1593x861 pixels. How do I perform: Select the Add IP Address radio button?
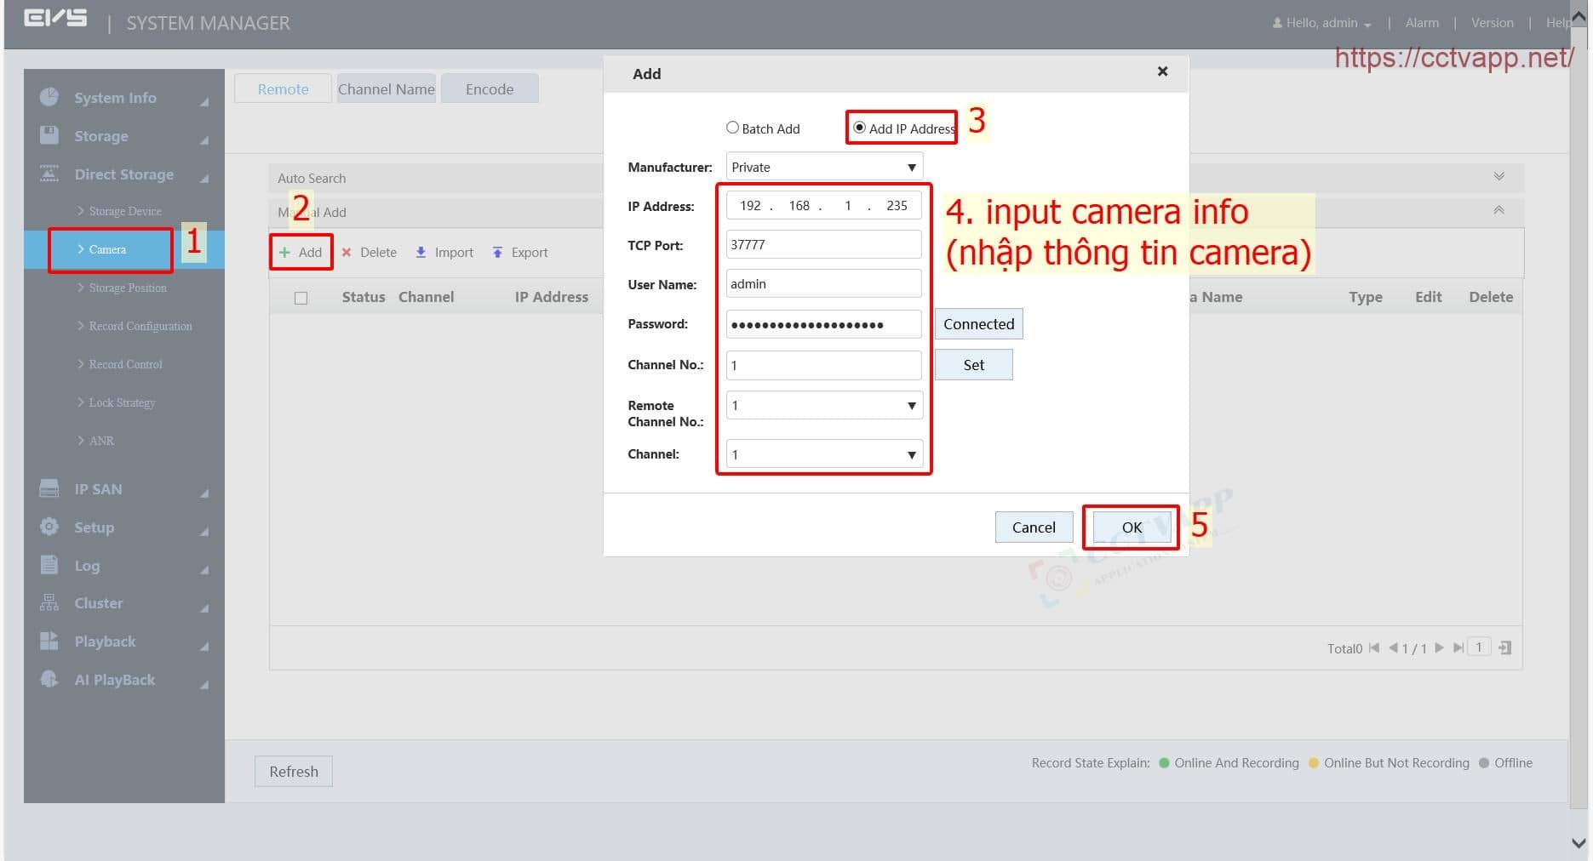(x=859, y=128)
